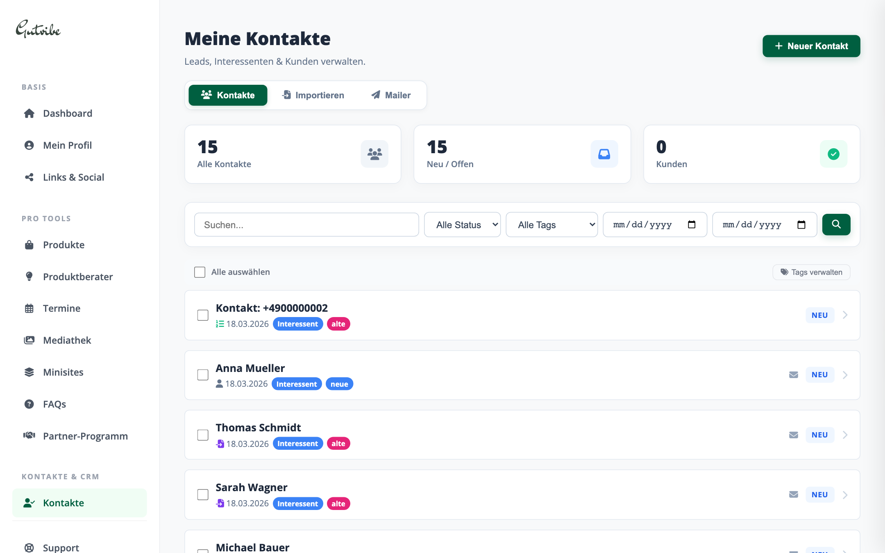Open the envelope icon on Anna Mueller's row
This screenshot has height=553, width=885.
tap(793, 374)
